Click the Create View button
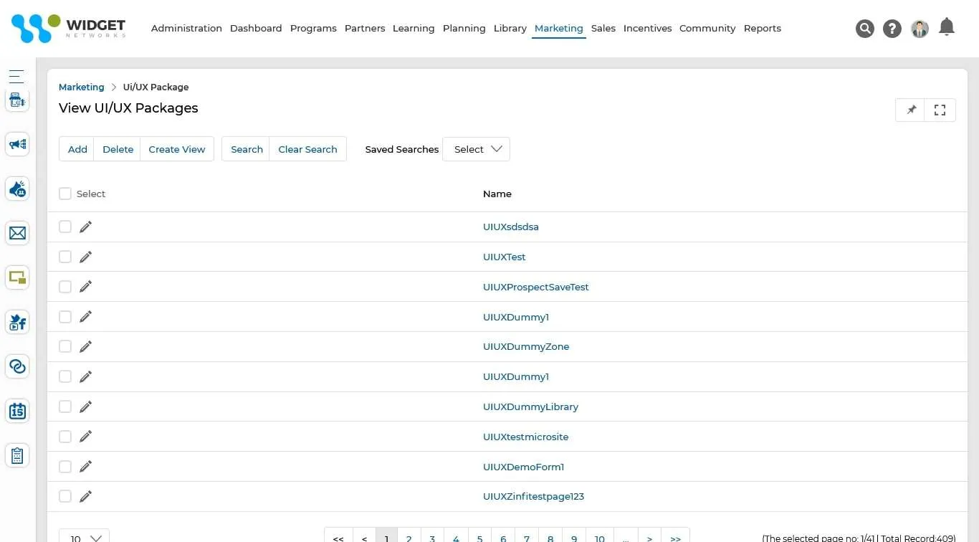 (x=176, y=149)
